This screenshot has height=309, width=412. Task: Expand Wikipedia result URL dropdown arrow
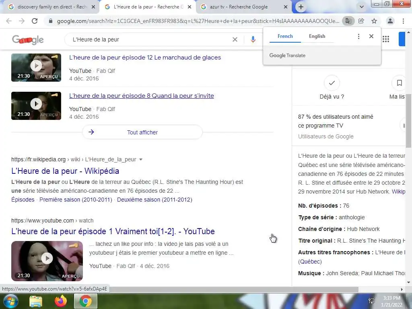(x=141, y=159)
